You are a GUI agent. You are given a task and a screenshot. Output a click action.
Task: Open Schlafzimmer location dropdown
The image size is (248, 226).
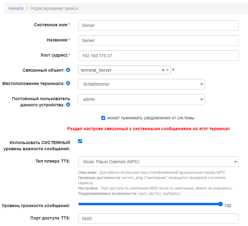coord(141,84)
